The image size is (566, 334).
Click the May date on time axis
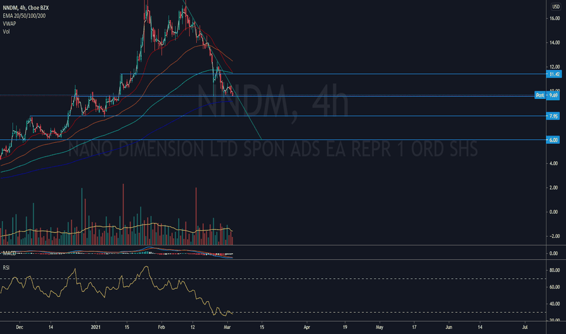click(380, 327)
